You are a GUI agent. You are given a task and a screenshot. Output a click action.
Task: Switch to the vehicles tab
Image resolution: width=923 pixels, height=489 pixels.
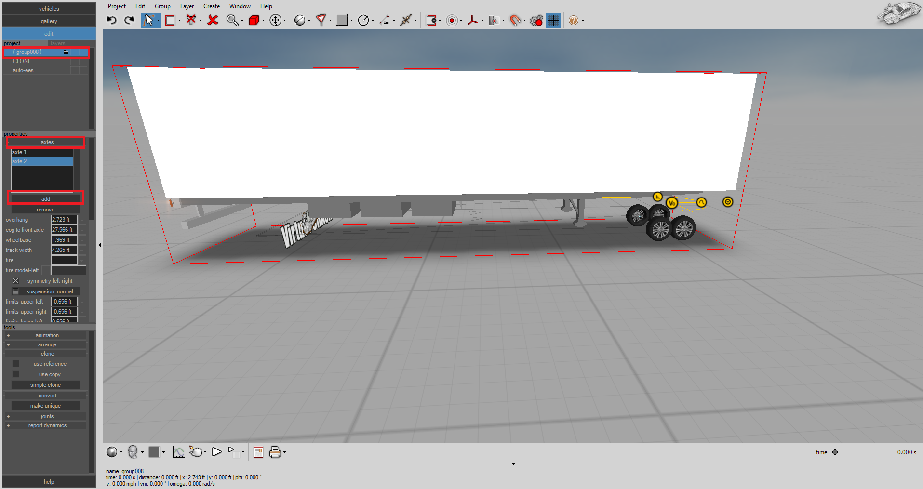49,9
